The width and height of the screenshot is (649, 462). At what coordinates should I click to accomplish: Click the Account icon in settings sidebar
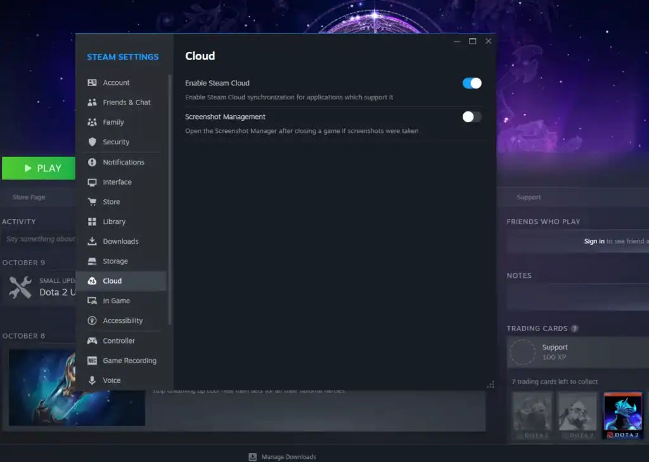[x=92, y=83]
